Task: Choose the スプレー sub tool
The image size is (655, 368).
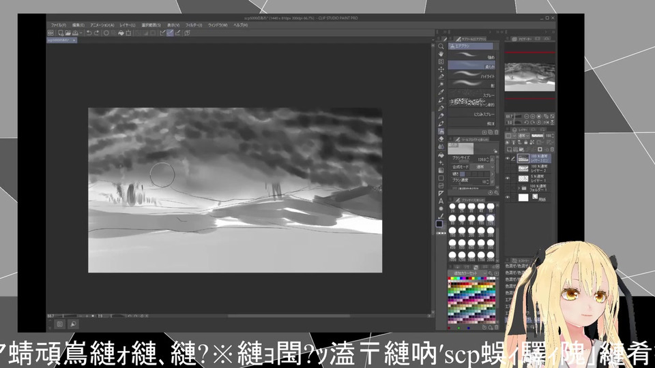Action: click(x=471, y=93)
